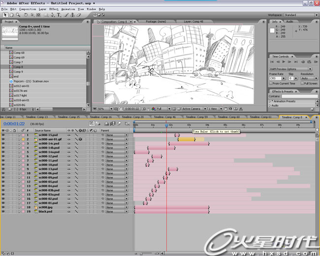The image size is (320, 256).
Task: Go to first frame in Time Controls
Action: (272, 62)
